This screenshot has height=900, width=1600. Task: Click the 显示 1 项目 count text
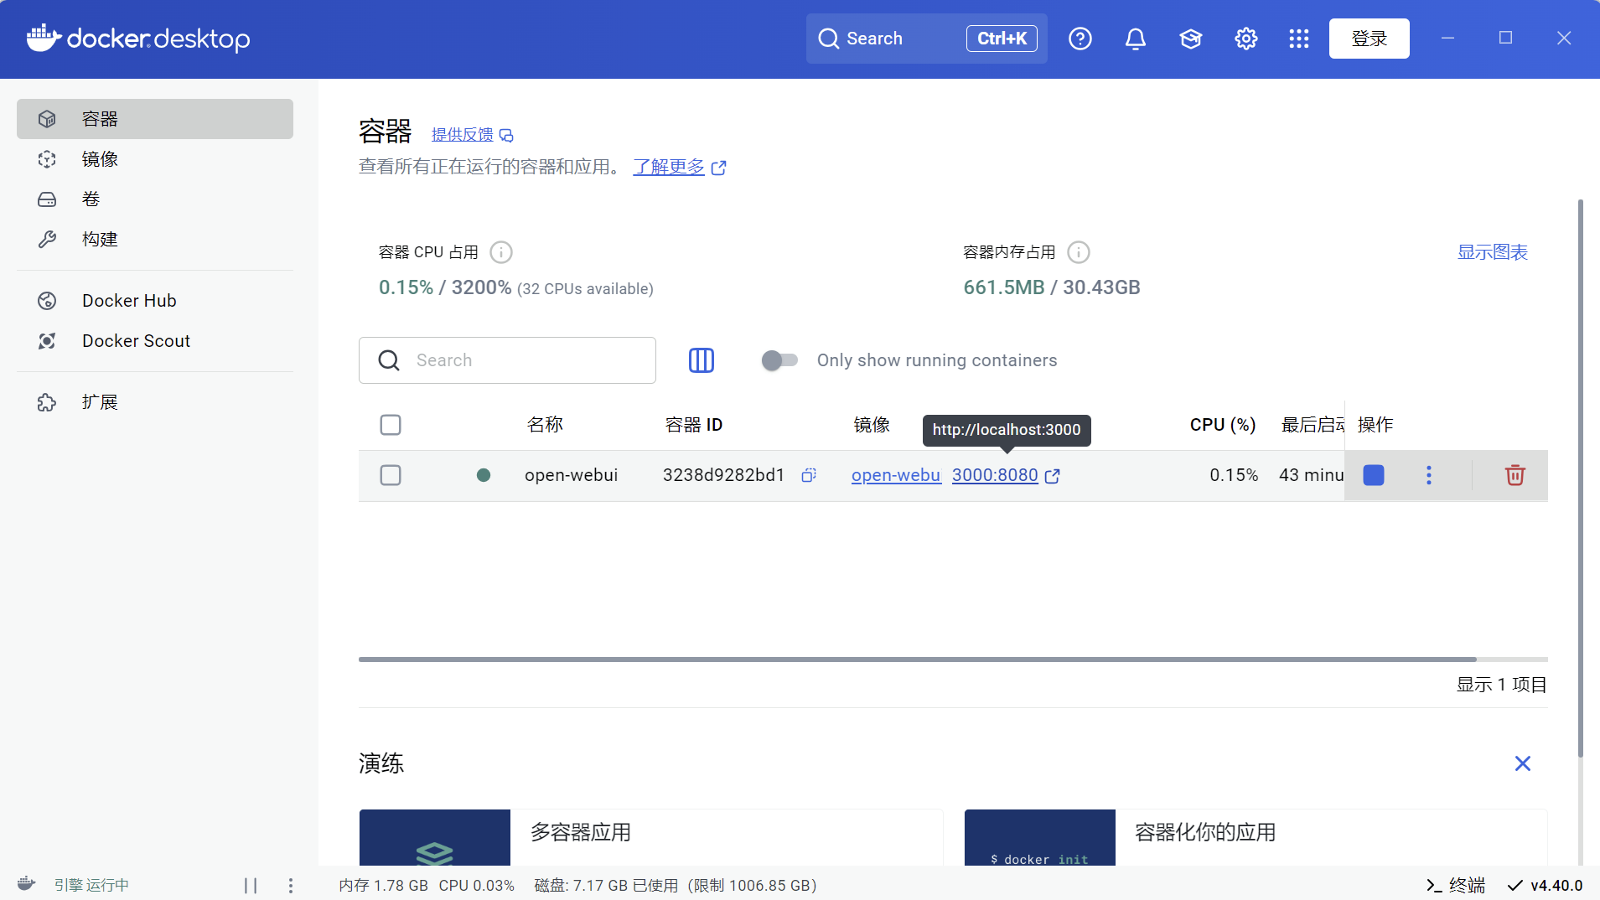point(1501,685)
